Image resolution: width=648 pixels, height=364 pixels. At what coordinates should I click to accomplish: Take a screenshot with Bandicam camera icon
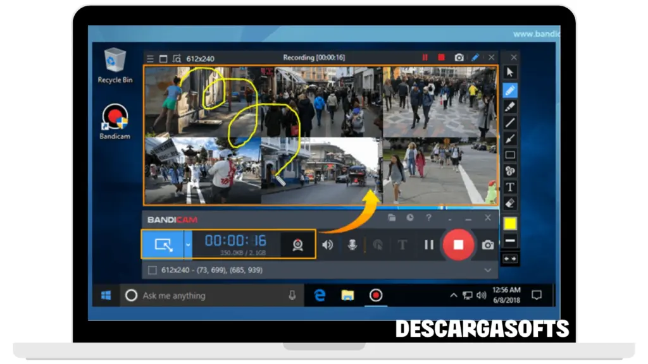(487, 245)
